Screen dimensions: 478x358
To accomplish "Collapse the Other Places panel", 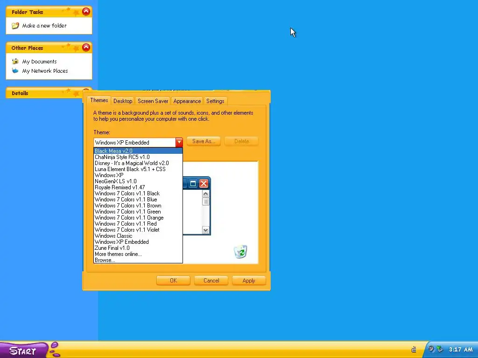I will click(86, 48).
